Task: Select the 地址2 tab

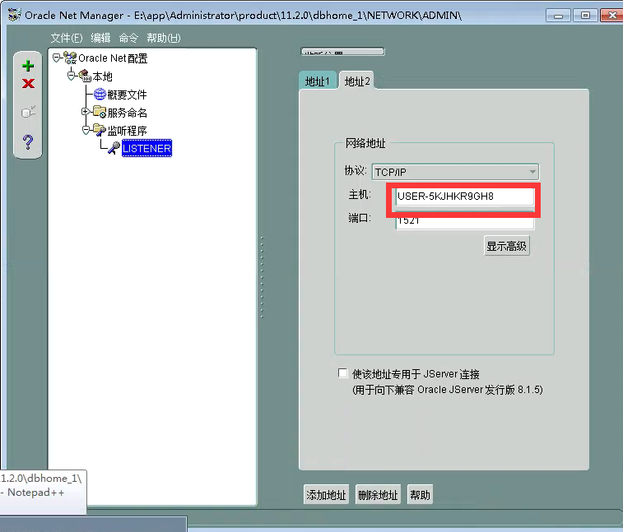Action: pos(357,81)
